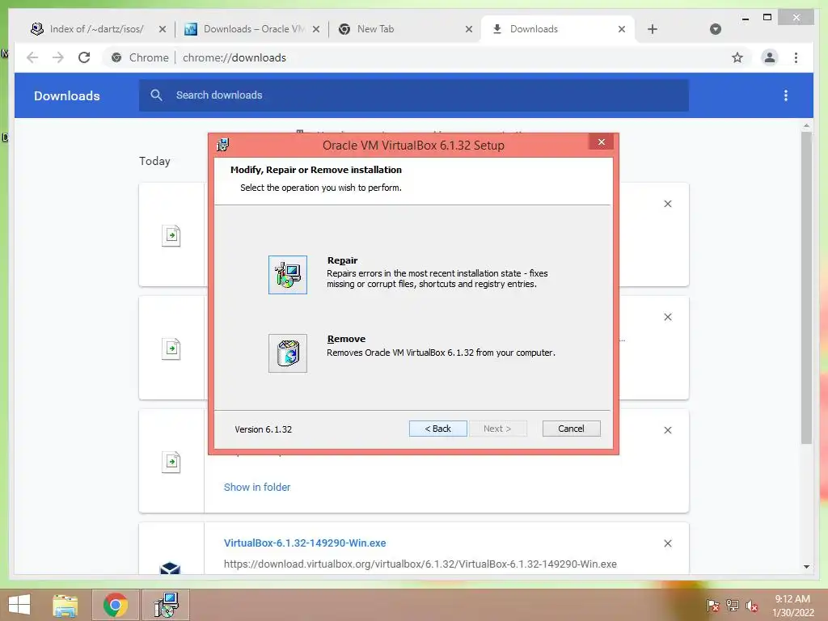Remove the first download entry from list

(x=667, y=204)
